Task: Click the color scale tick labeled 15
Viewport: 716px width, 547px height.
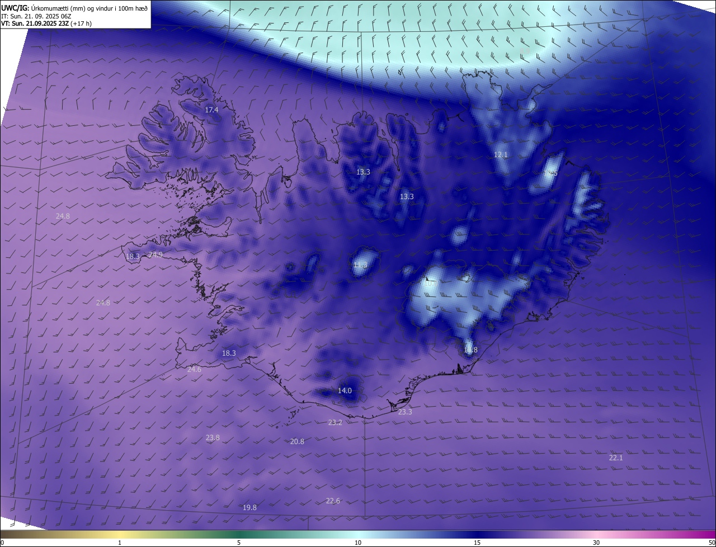Action: pyautogui.click(x=477, y=543)
